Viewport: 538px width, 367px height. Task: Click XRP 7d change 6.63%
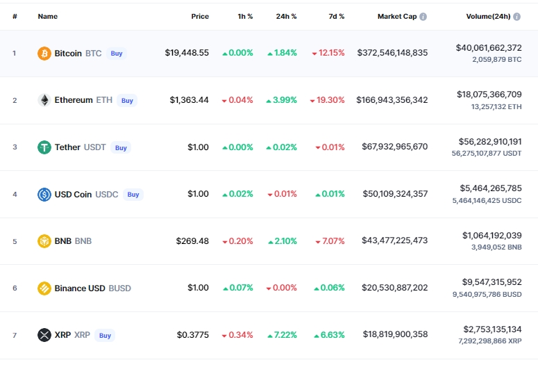coord(329,335)
